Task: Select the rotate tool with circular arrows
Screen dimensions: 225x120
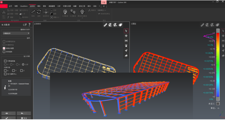Action: point(39,12)
